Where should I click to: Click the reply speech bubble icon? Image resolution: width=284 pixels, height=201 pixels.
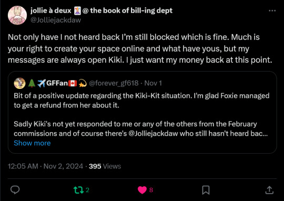(x=15, y=190)
